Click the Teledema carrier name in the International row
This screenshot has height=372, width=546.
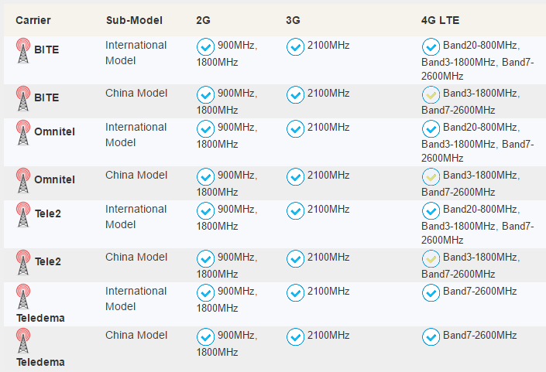(x=40, y=318)
